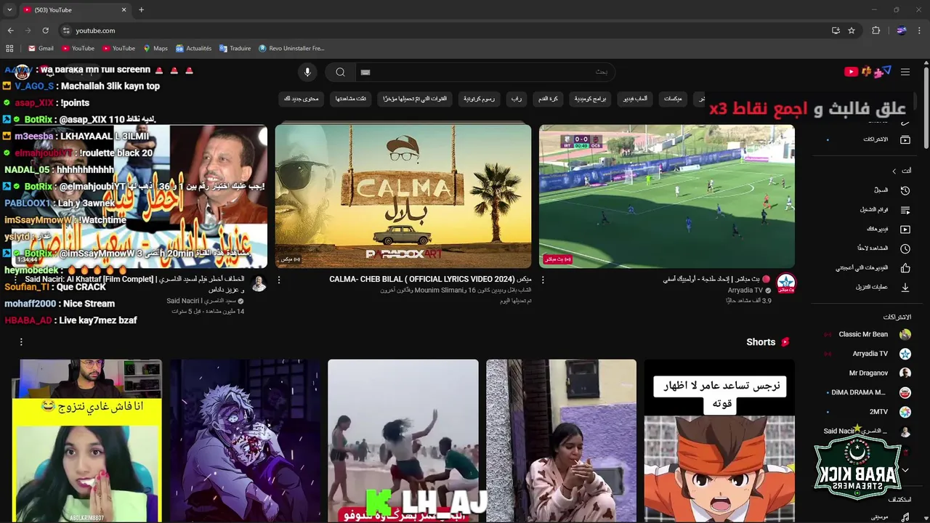This screenshot has height=523, width=930.
Task: Select the rap (راب) filter chip
Action: 516,99
